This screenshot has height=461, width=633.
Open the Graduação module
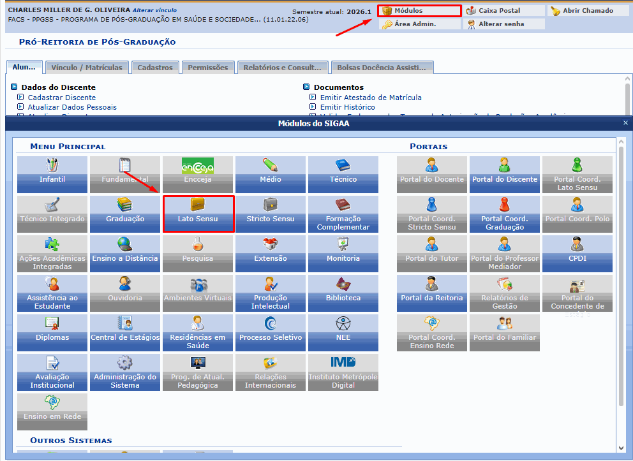pyautogui.click(x=124, y=214)
